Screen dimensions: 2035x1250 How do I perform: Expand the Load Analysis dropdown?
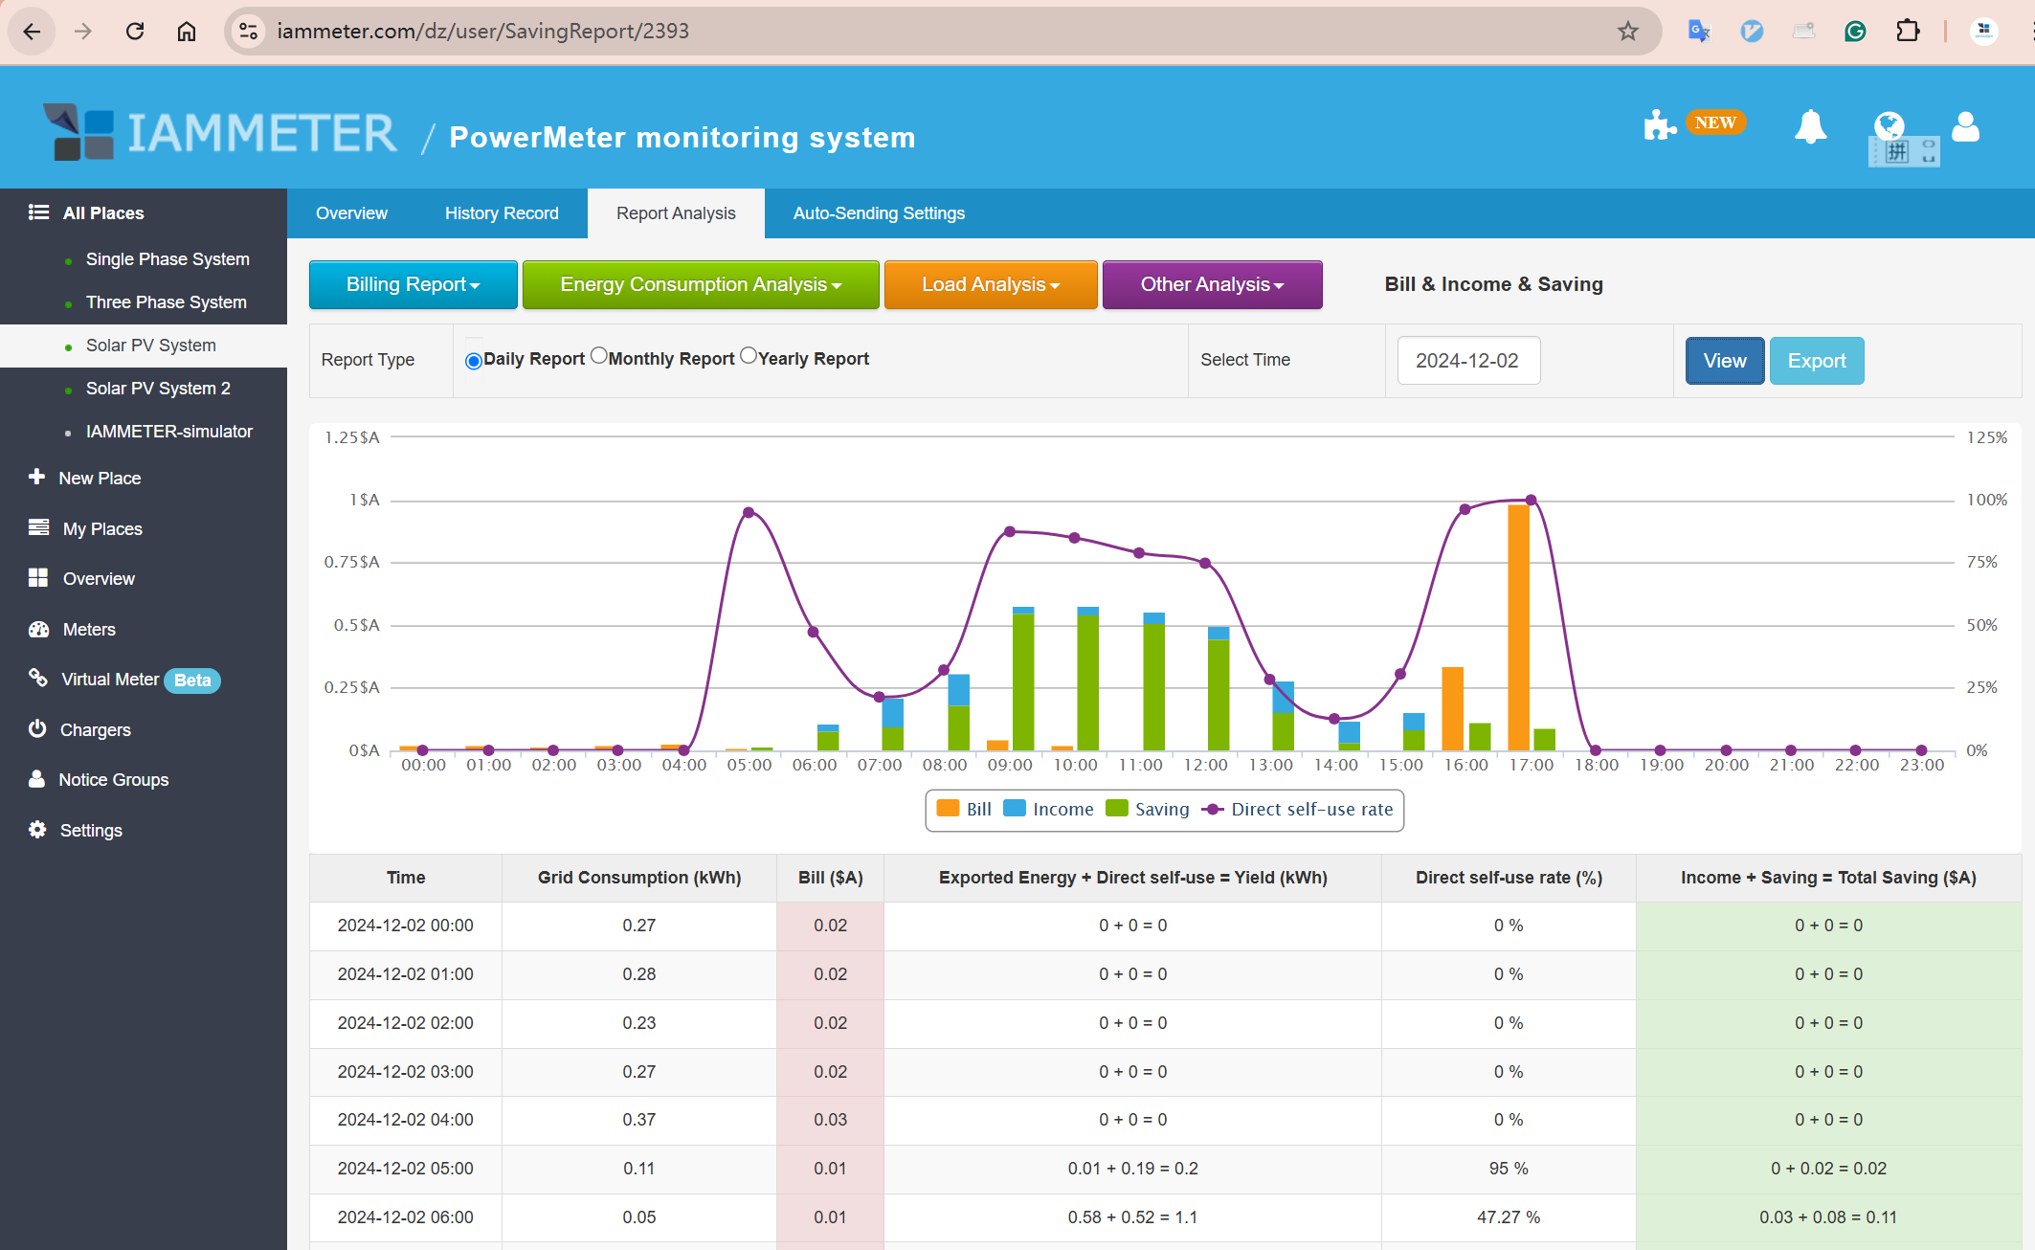click(991, 284)
